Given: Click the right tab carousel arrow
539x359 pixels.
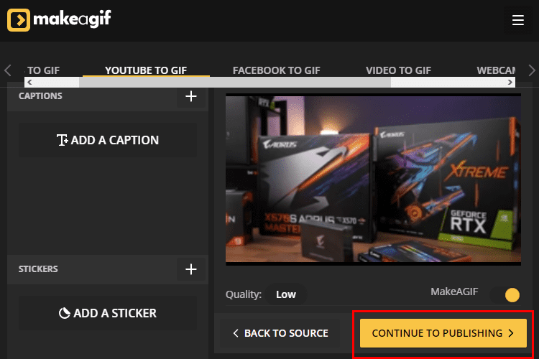Looking at the screenshot, I should [x=531, y=70].
